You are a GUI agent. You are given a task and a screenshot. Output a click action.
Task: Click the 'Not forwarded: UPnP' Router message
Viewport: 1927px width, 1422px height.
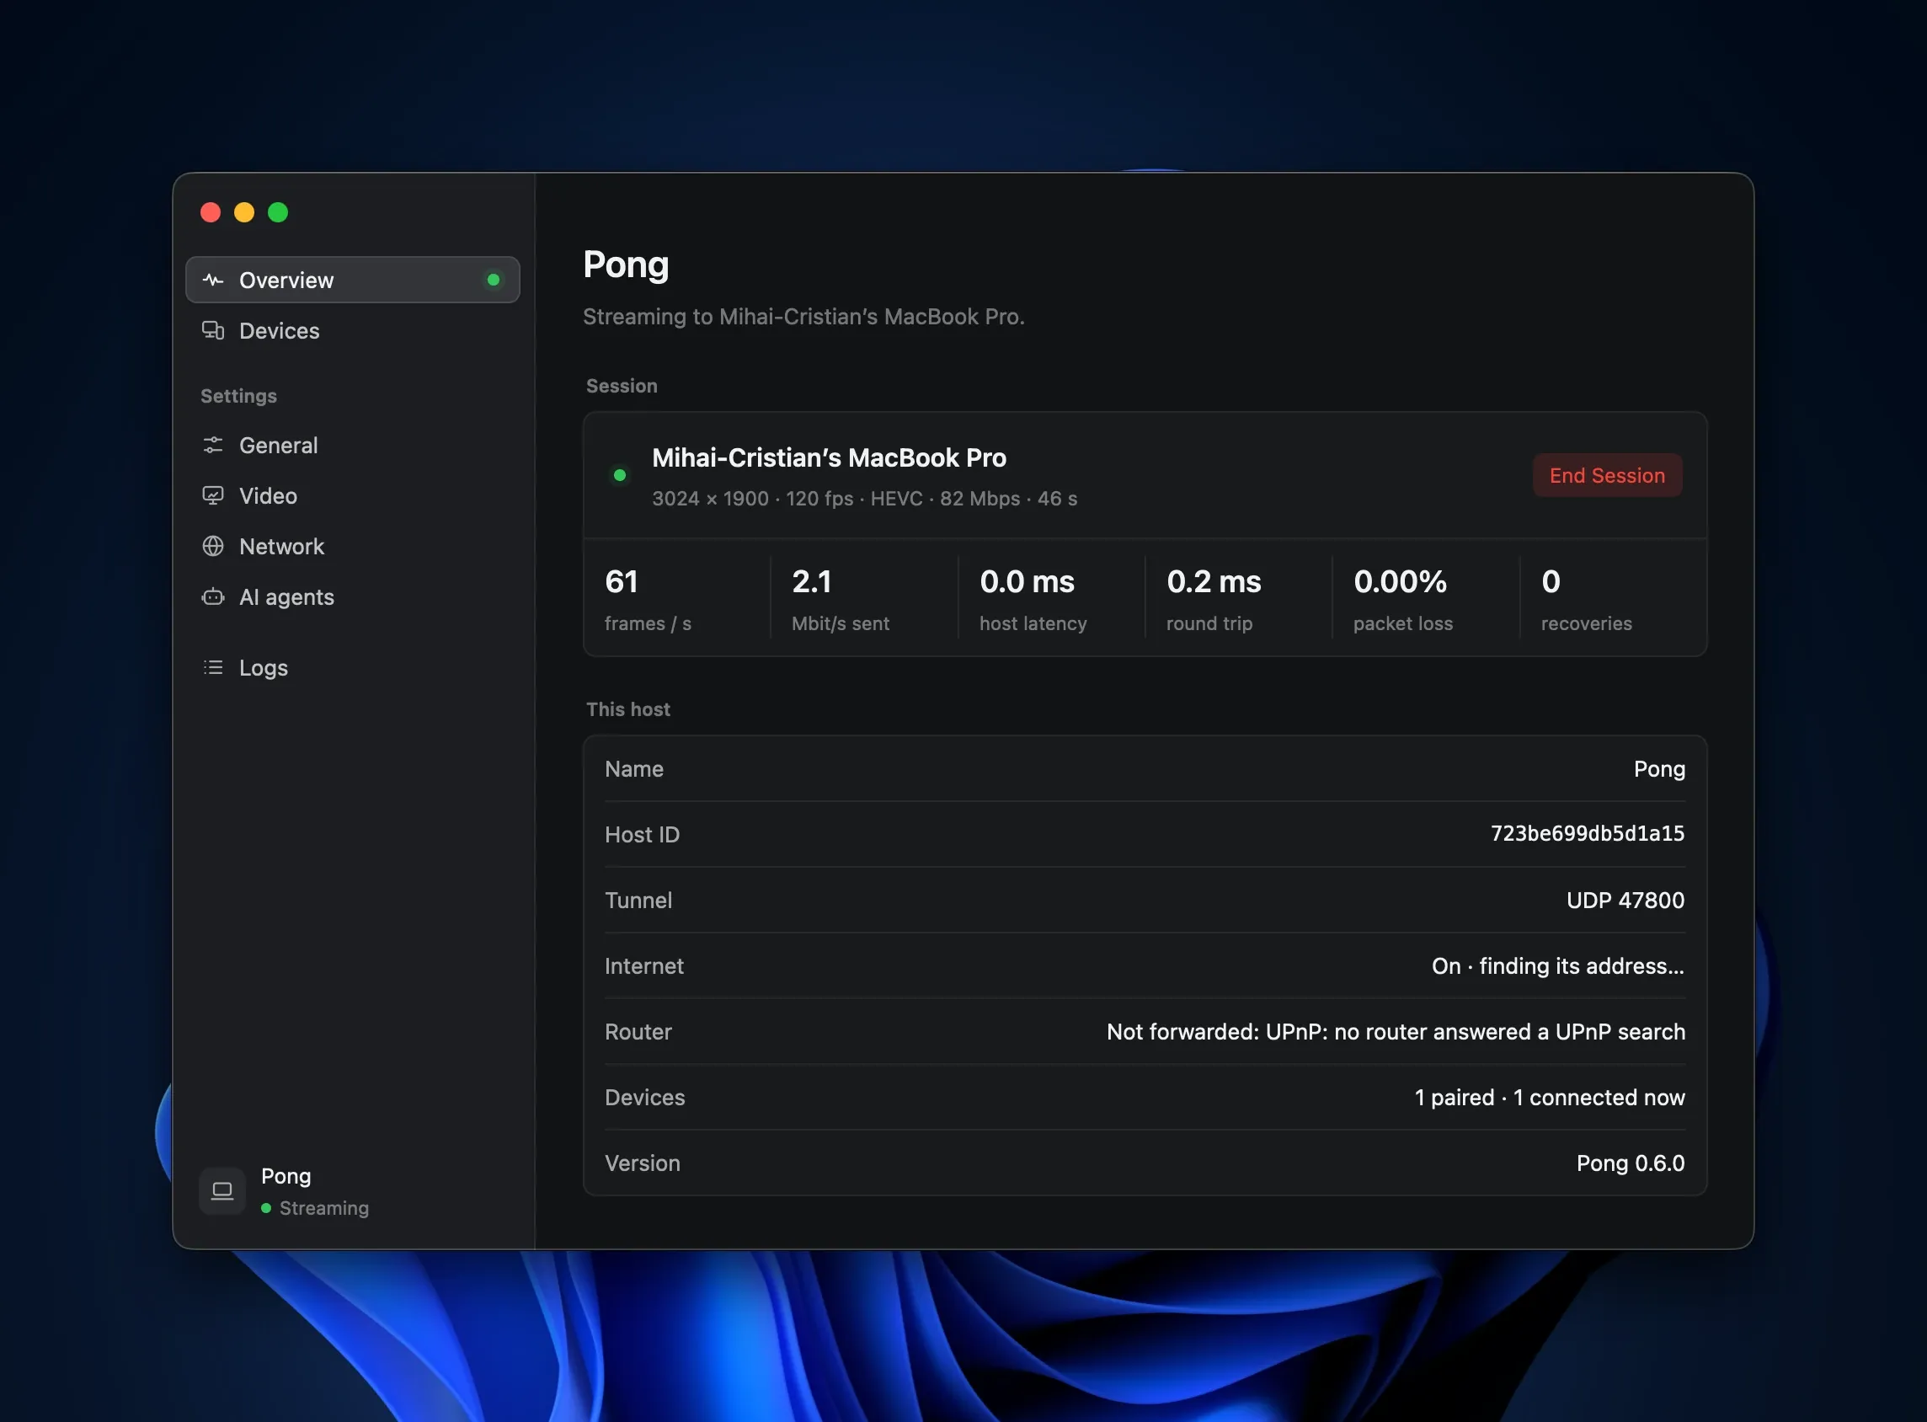coord(1395,1031)
